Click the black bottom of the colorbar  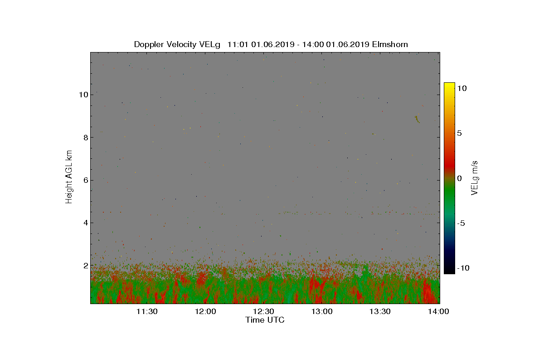pyautogui.click(x=449, y=270)
